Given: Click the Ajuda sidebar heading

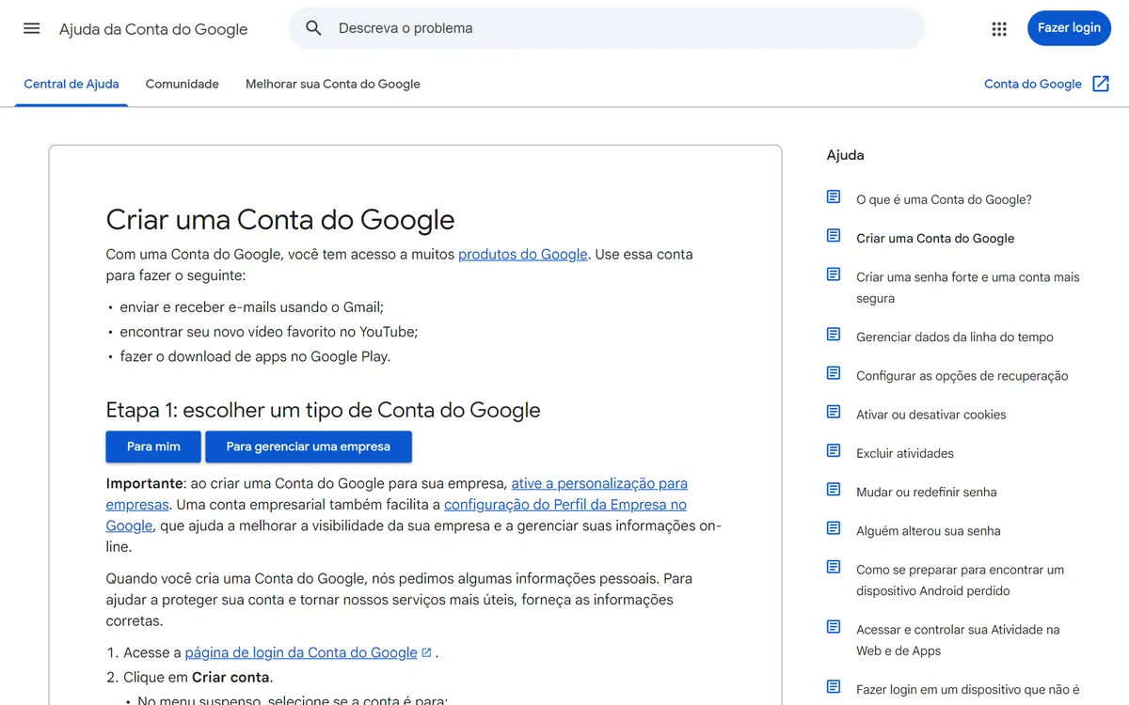Looking at the screenshot, I should tap(845, 155).
